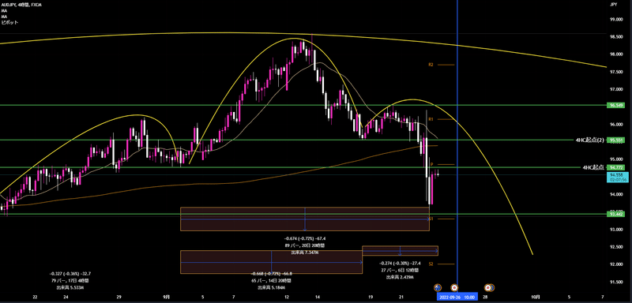Click the Australia flag economic event icon
Viewport: 632px width, 303px height.
click(x=438, y=287)
